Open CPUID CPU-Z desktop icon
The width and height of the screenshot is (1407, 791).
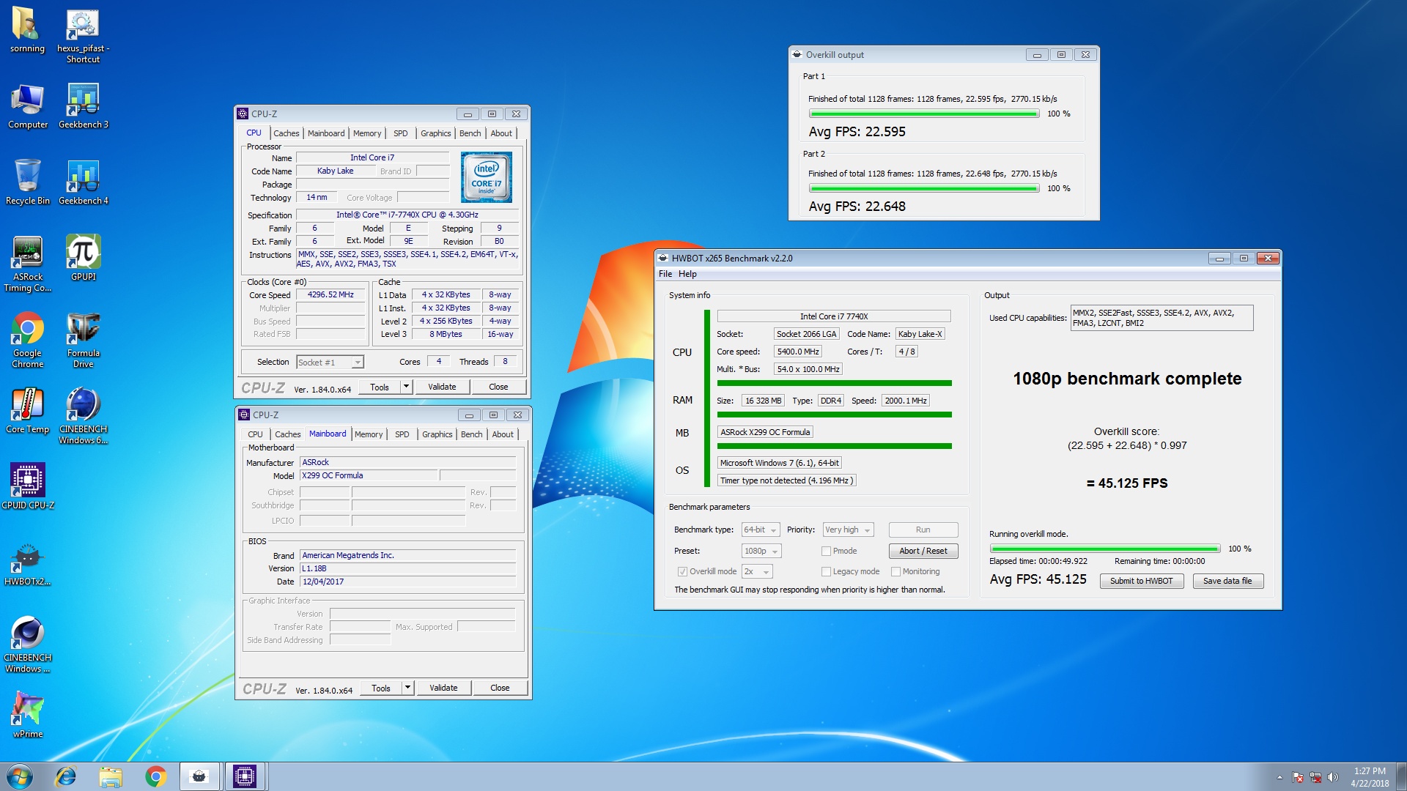pos(27,487)
